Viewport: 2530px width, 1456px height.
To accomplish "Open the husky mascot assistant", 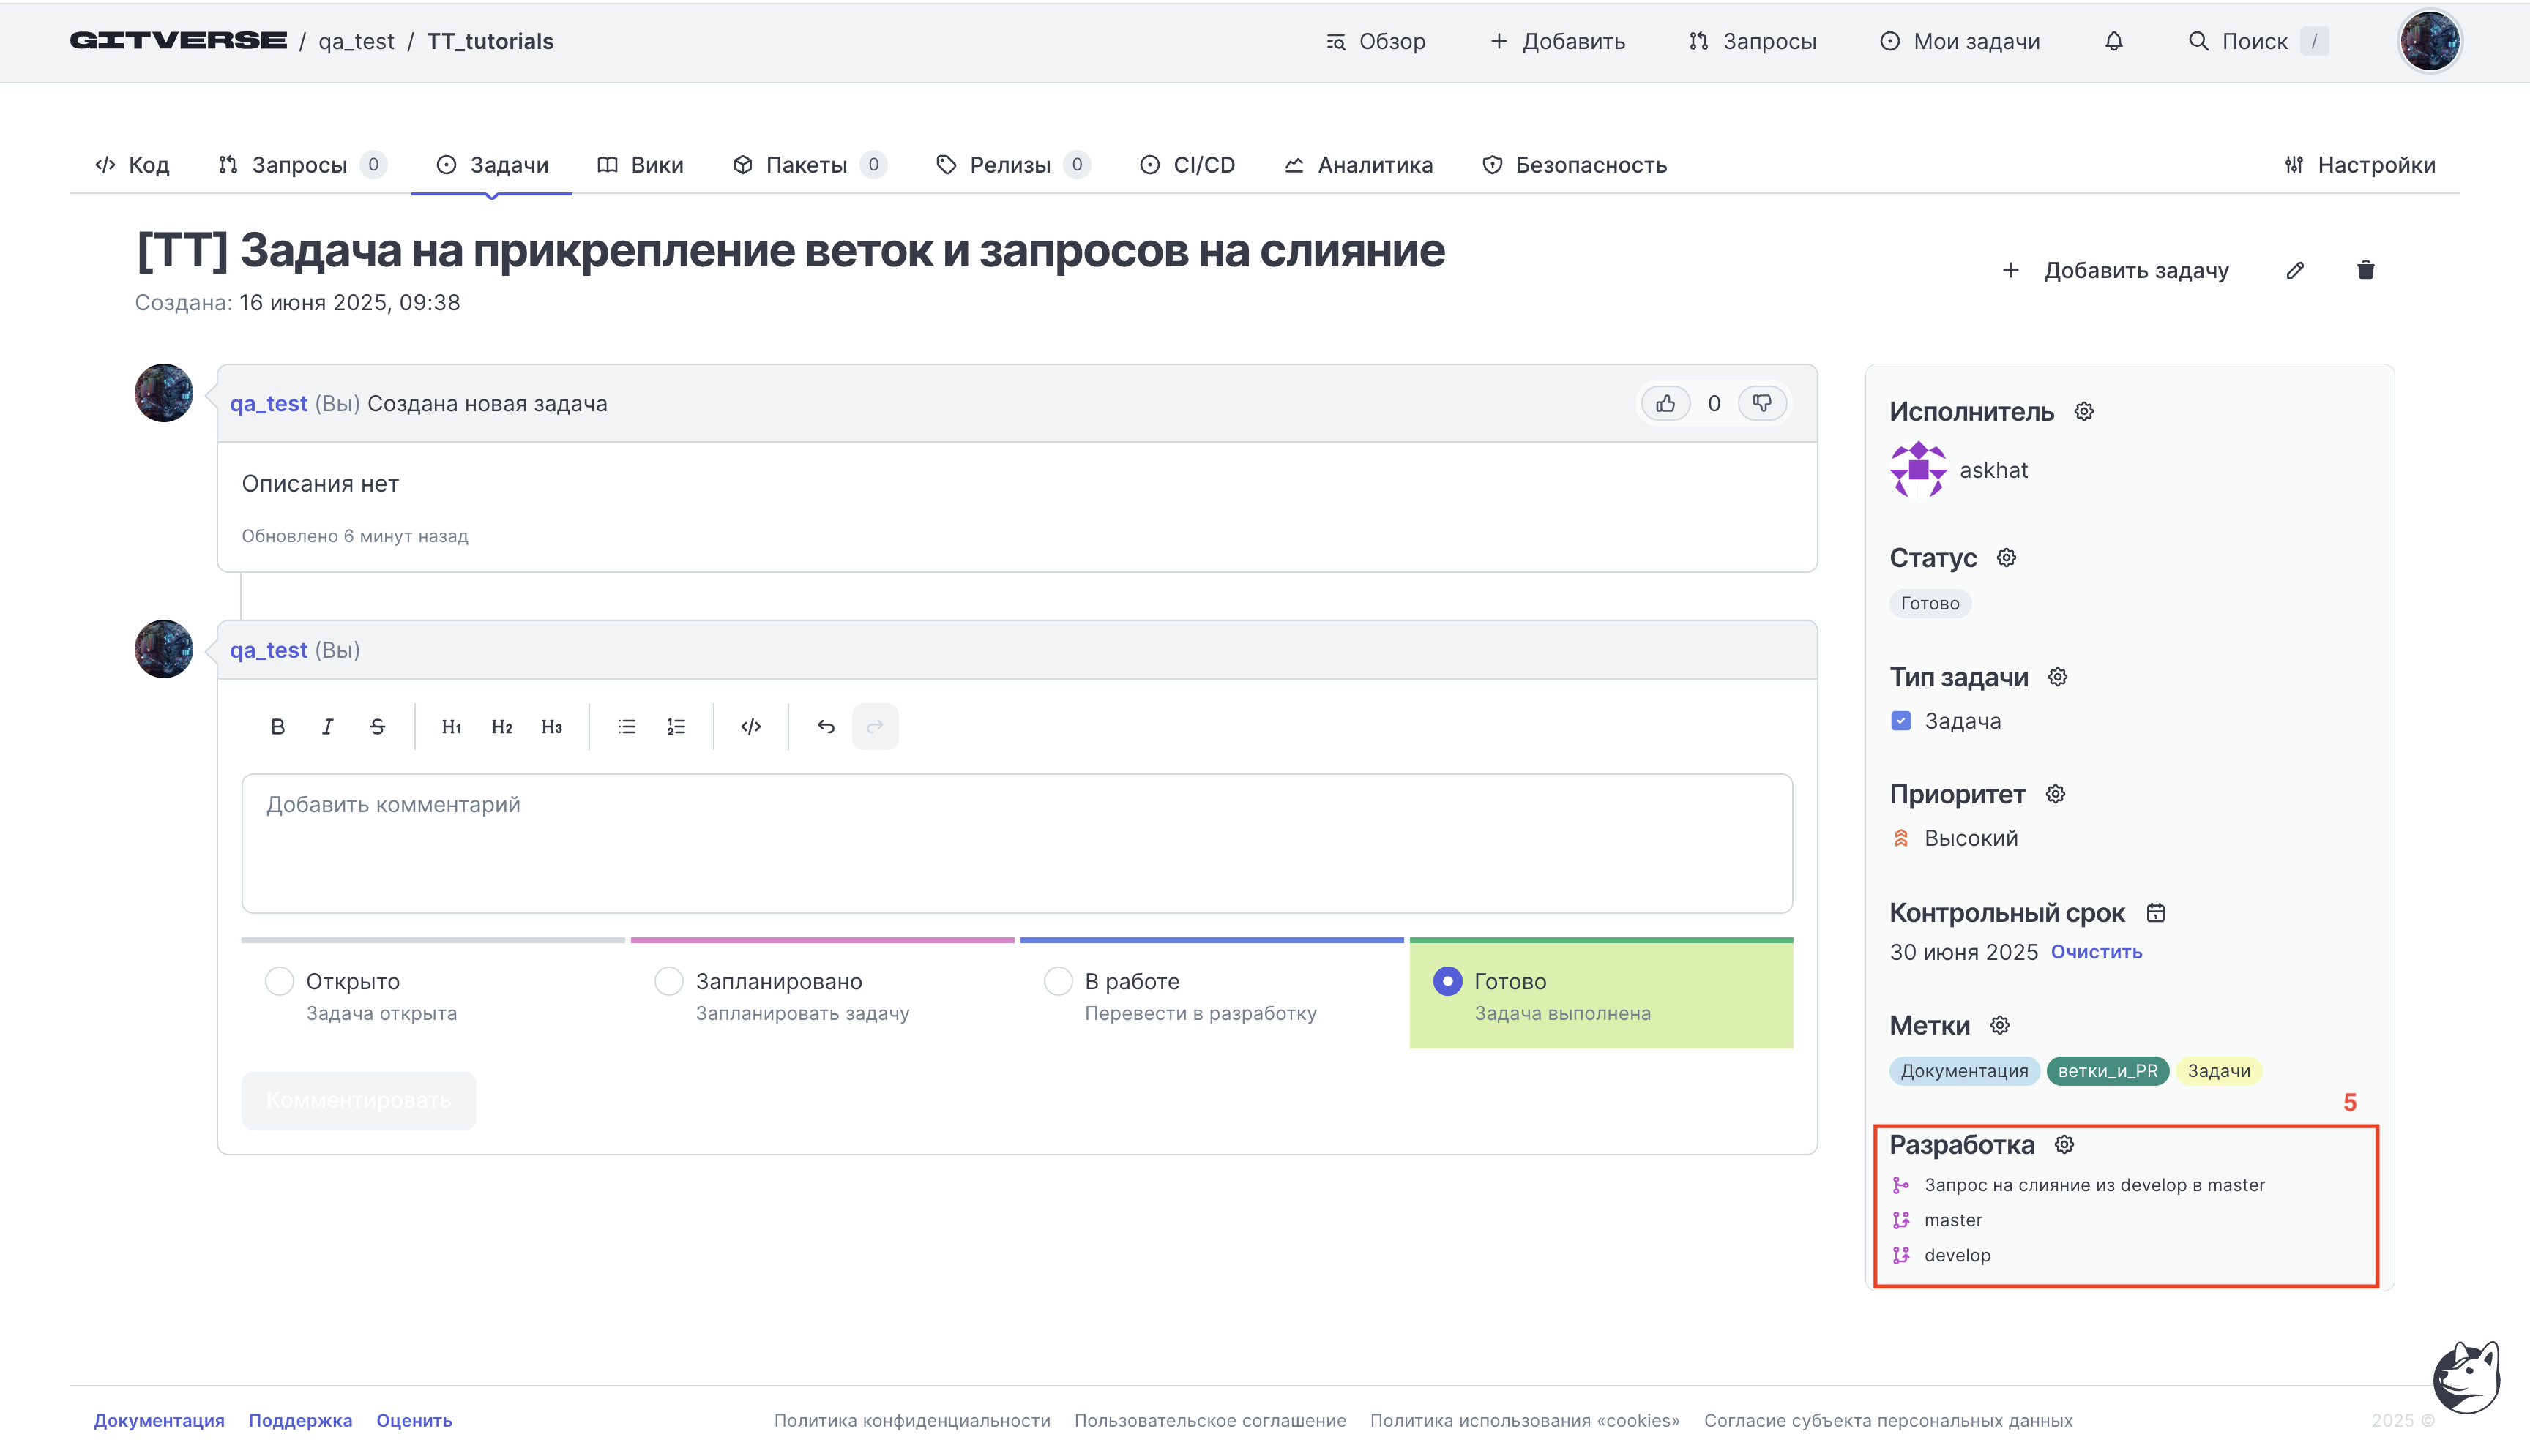I will (x=2467, y=1376).
